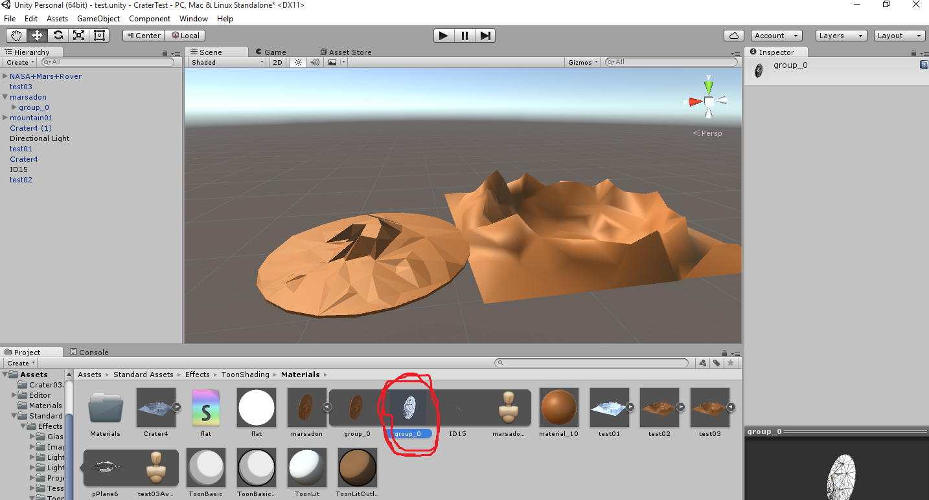Open the Gizmos dropdown
The height and width of the screenshot is (500, 929).
(582, 62)
